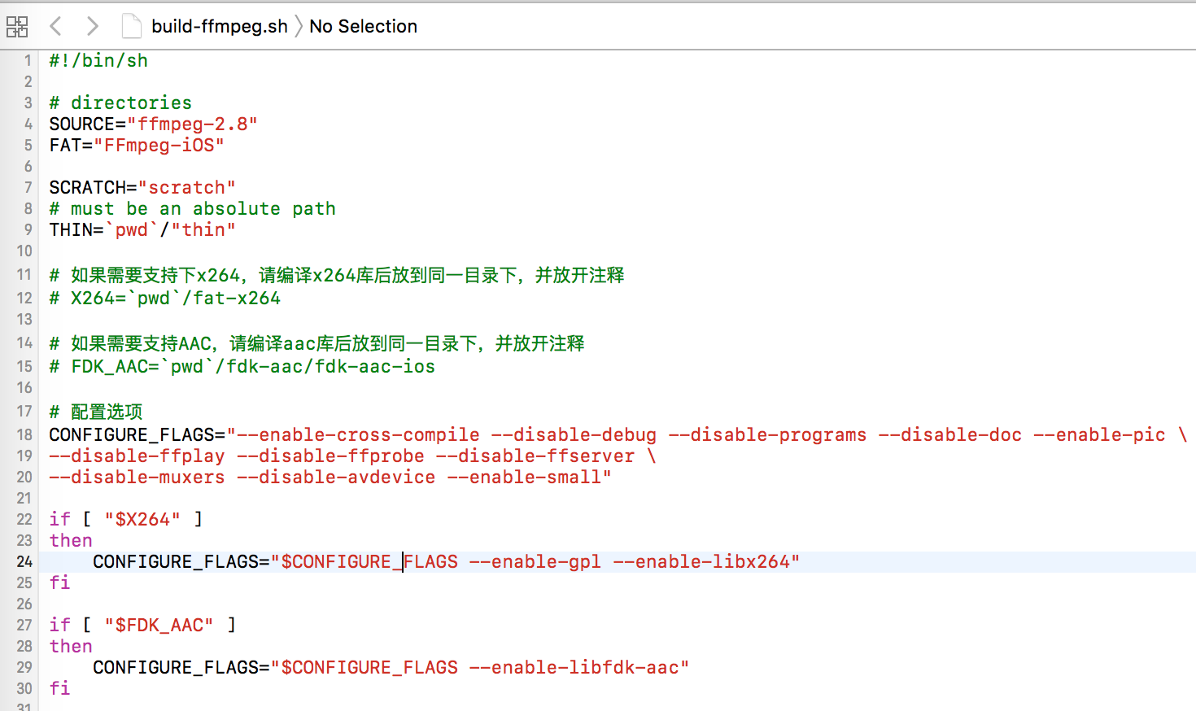Open the build-ffmpeg.sh jump bar item
The image size is (1196, 711).
(219, 27)
